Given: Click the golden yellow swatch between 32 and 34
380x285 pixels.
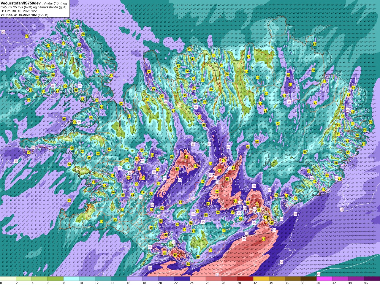Looking at the screenshot, I should [x=261, y=279].
